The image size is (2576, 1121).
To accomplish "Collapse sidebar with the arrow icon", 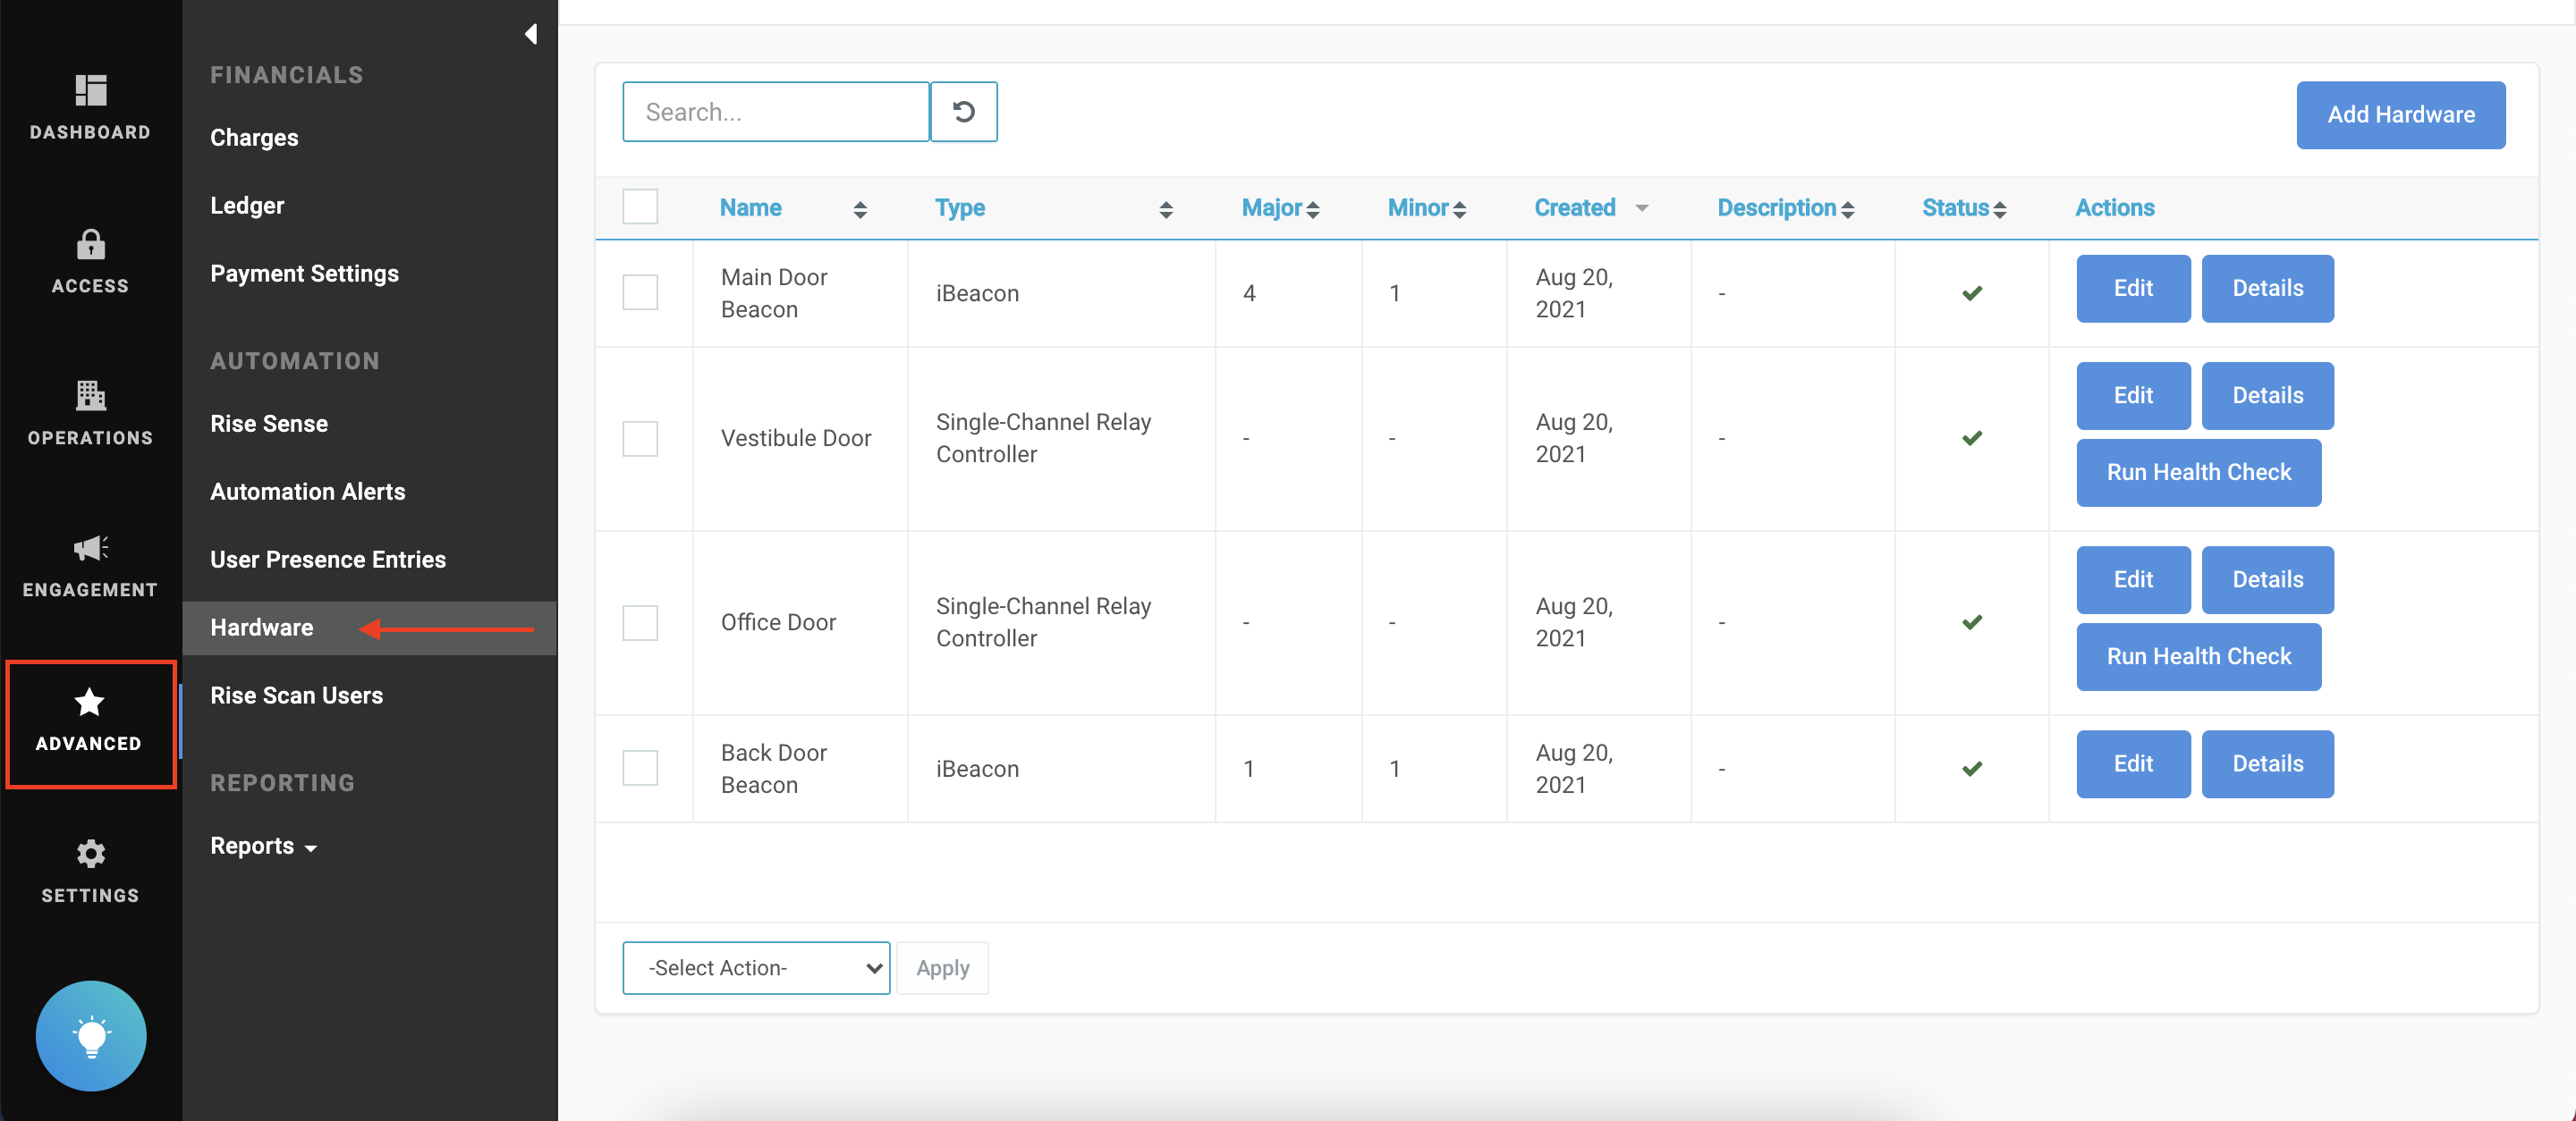I will [x=531, y=35].
